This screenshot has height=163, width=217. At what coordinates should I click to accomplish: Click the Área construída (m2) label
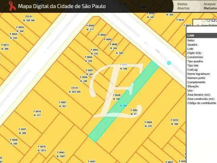(x=201, y=99)
